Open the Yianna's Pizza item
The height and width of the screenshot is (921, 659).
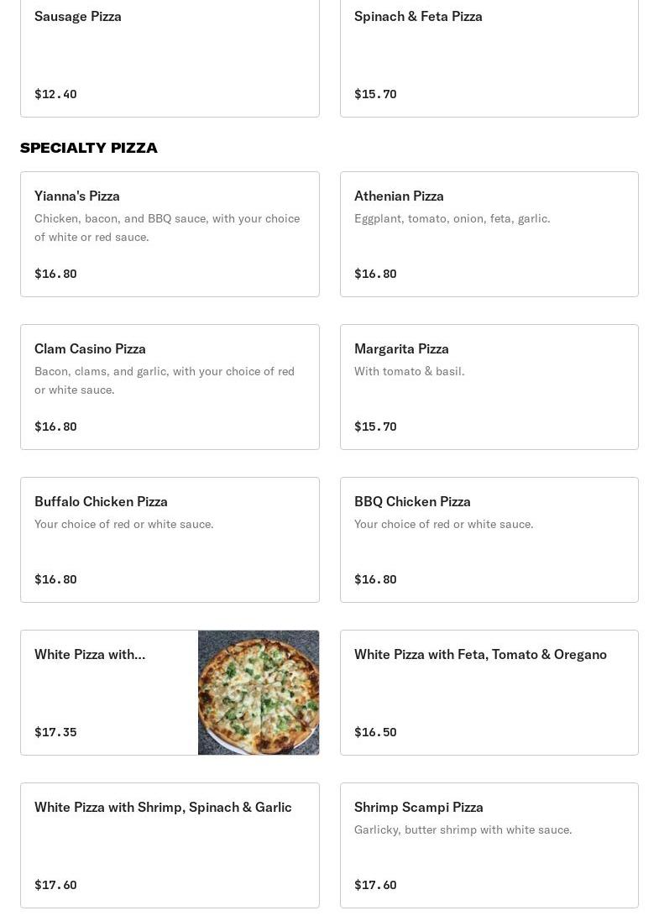[77, 196]
